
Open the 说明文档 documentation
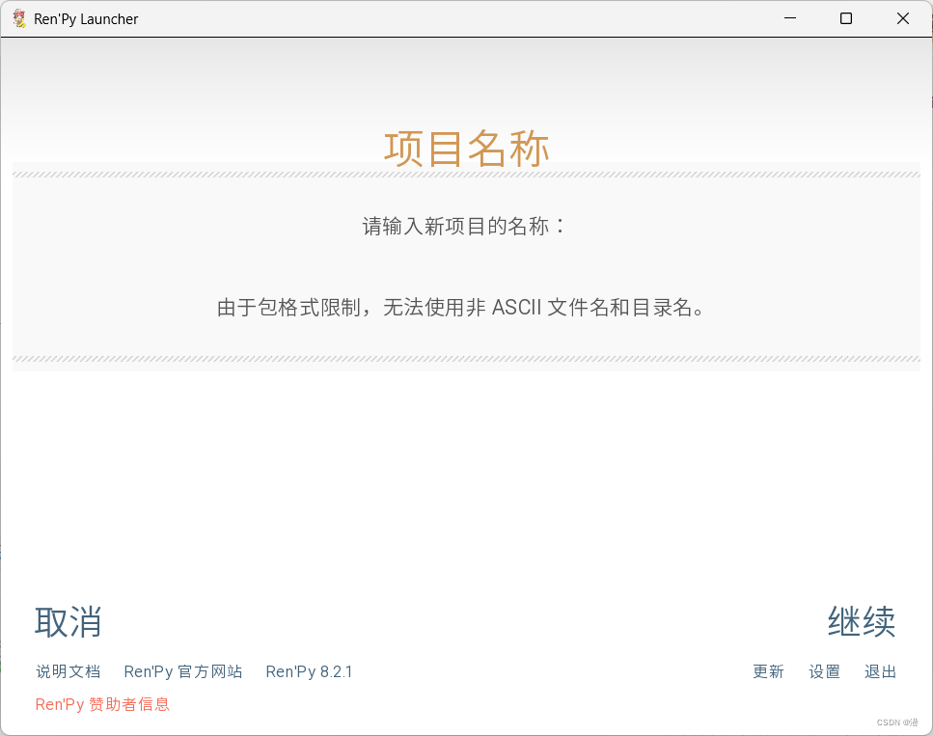point(68,671)
